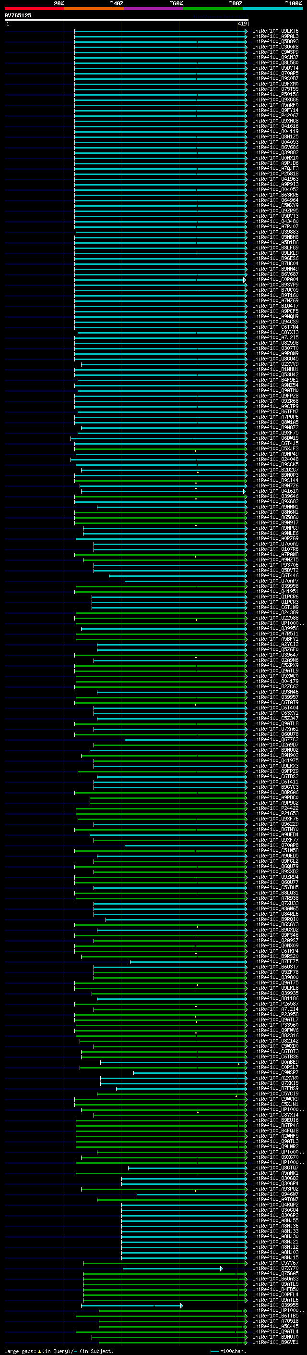Image resolution: width=307 pixels, height=1355 pixels.
Task: Select the AV765125 query title
Action: click(x=18, y=15)
